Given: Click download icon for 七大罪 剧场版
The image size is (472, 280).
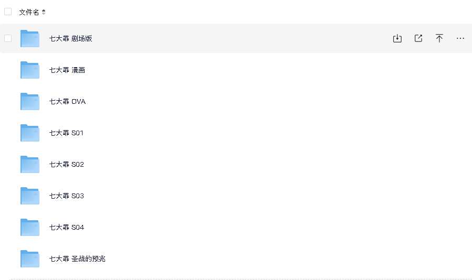Looking at the screenshot, I should 397,38.
